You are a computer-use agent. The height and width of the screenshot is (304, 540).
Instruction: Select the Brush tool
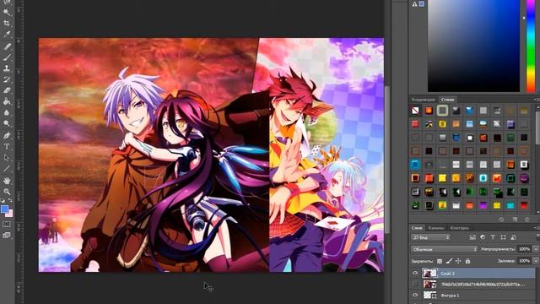click(7, 57)
